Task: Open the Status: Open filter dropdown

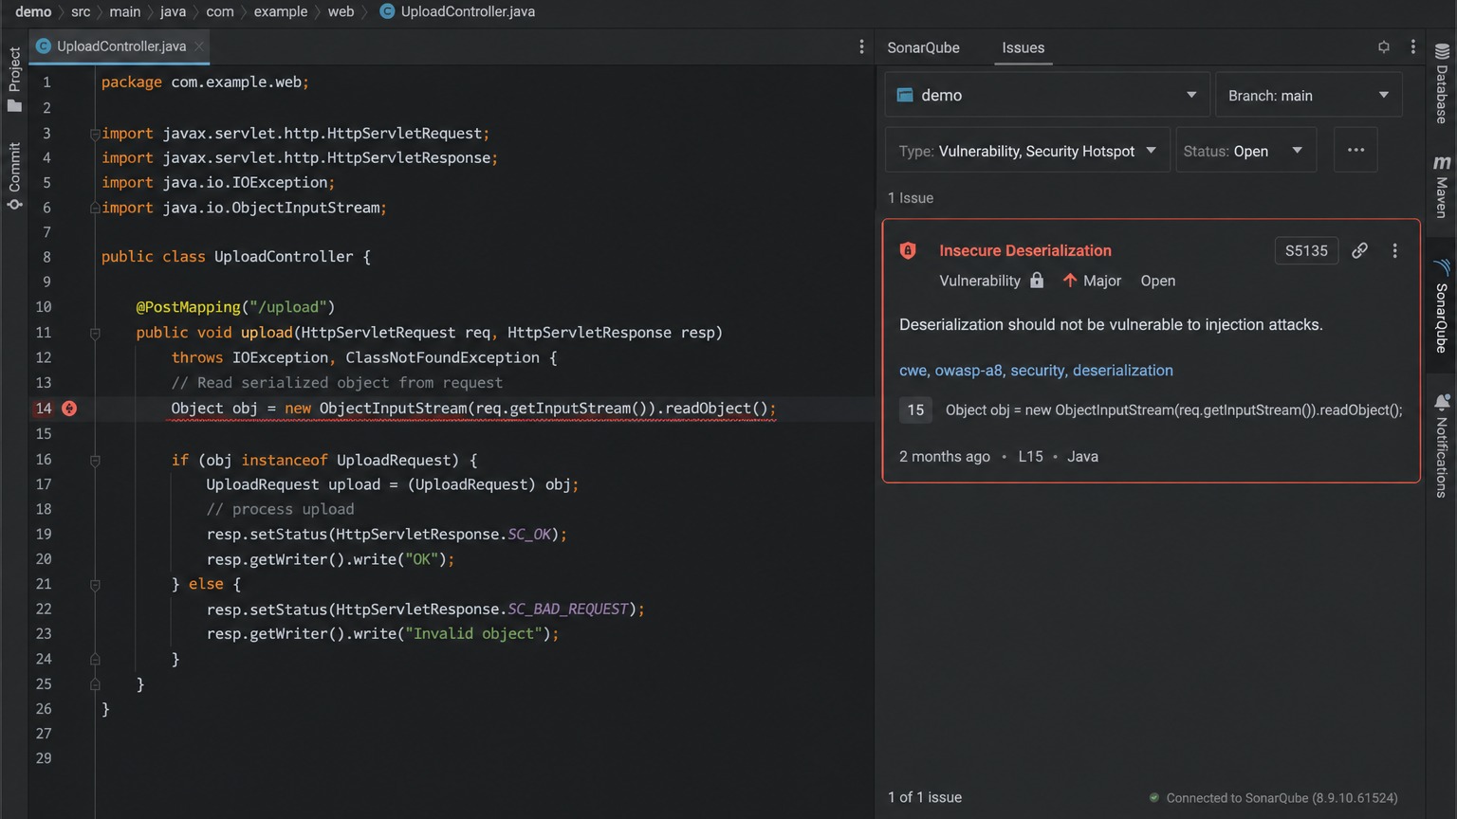Action: [1245, 151]
